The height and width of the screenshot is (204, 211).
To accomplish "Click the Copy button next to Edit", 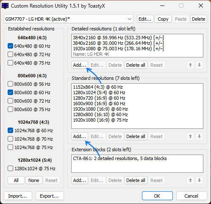I will tap(163, 19).
